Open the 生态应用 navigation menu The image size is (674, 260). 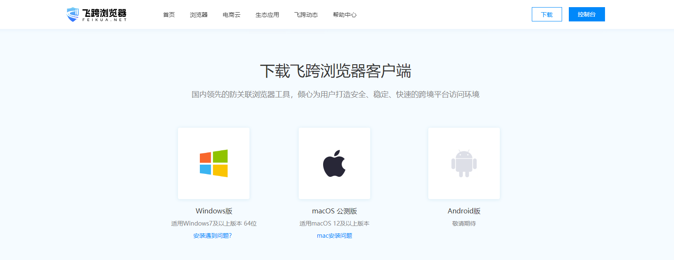[x=267, y=15]
